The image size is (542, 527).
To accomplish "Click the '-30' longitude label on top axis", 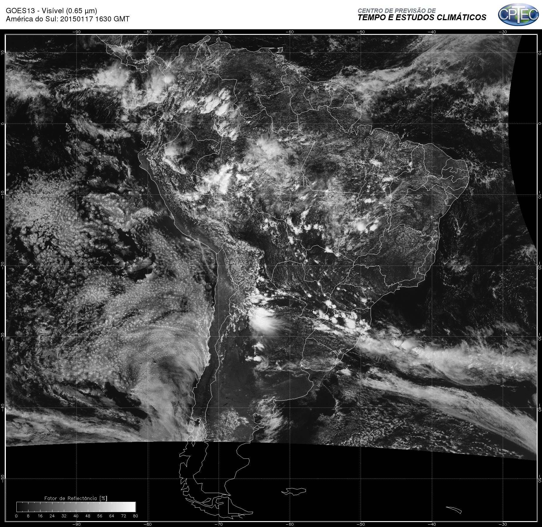I will pyautogui.click(x=503, y=32).
